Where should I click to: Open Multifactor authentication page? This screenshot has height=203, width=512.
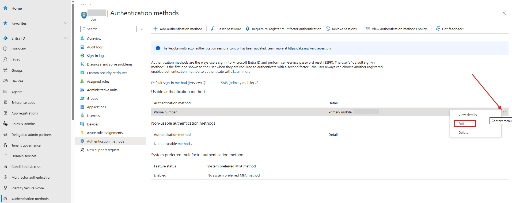pos(31,177)
